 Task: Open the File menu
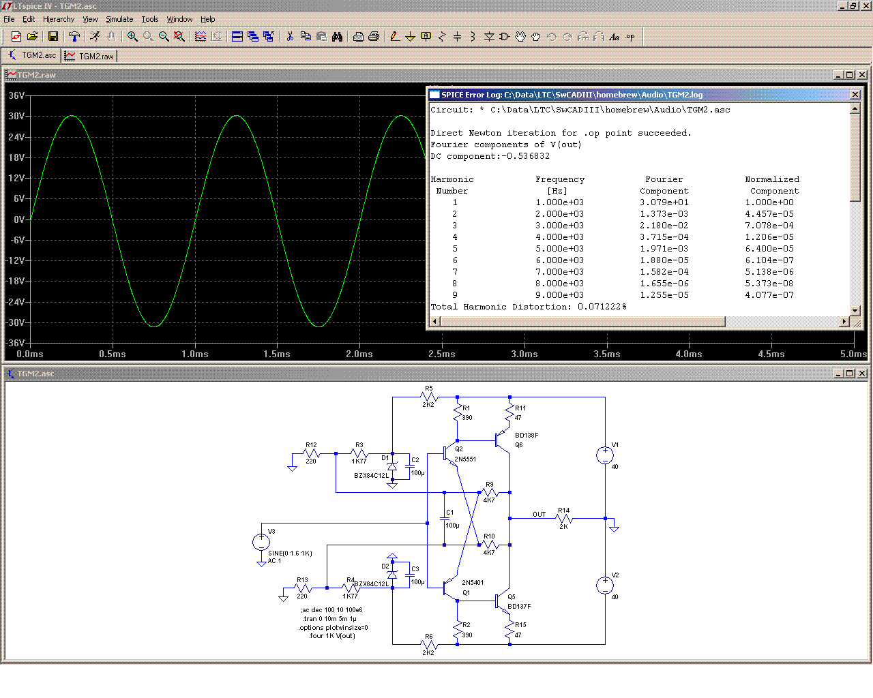tap(9, 19)
